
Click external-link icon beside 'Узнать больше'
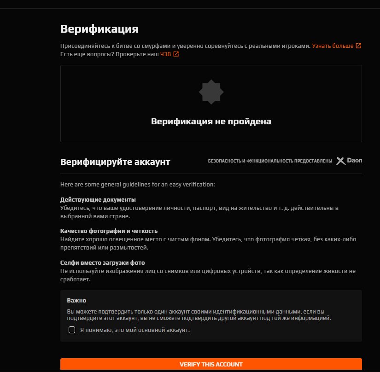point(358,46)
